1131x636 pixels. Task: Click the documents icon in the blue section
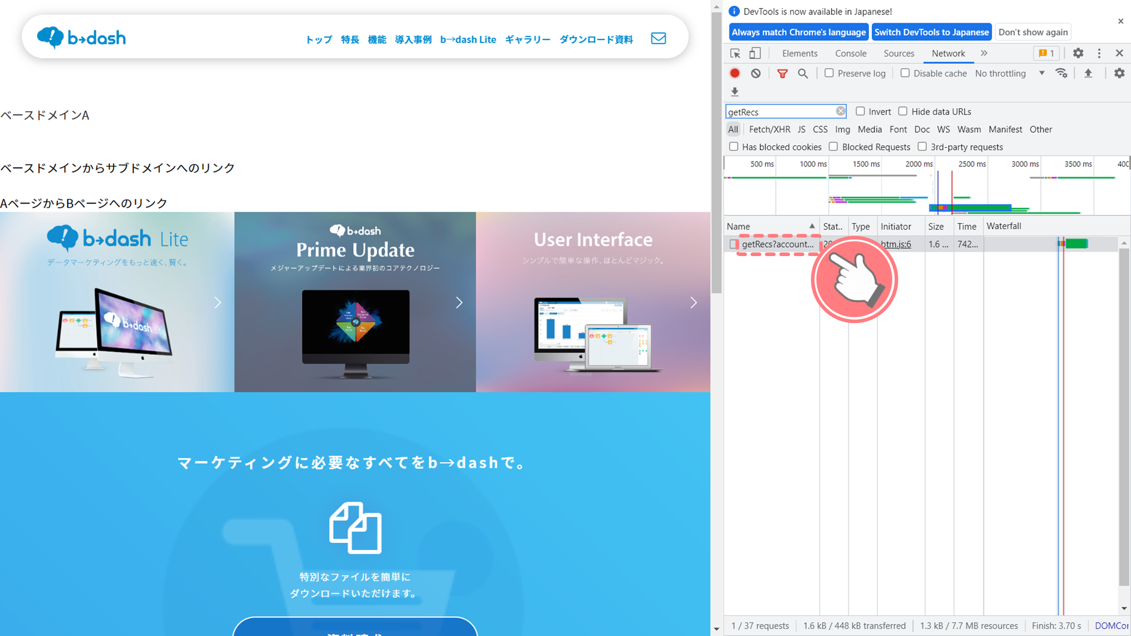coord(355,528)
